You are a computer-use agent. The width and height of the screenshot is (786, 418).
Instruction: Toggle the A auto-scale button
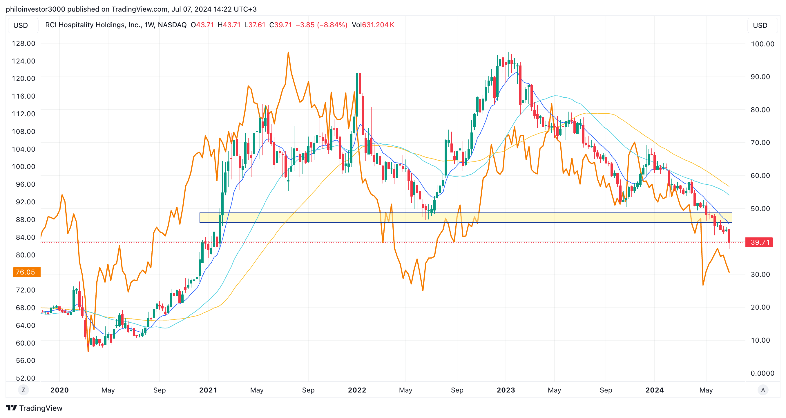[763, 390]
